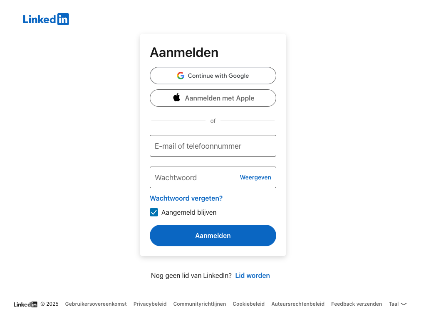Focus the 'E-mail of telefoonnummer' field
426x319 pixels.
tap(213, 146)
